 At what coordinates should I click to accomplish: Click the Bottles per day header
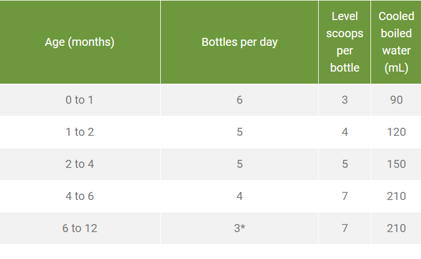click(x=240, y=42)
